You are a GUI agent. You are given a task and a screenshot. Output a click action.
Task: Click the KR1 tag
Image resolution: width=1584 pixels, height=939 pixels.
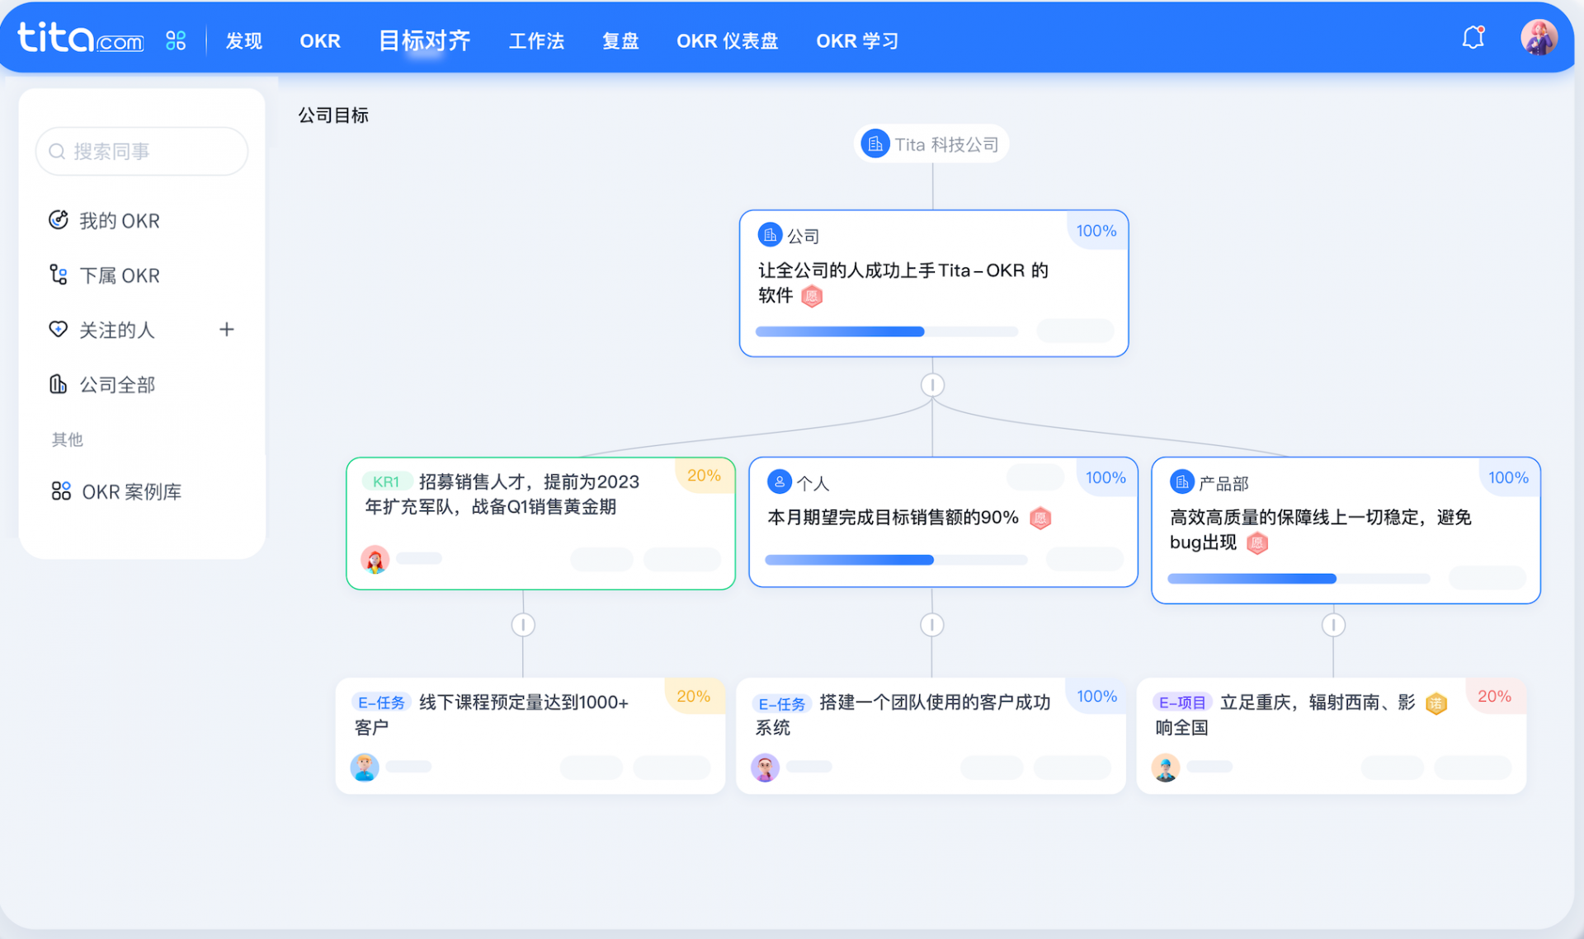(386, 481)
